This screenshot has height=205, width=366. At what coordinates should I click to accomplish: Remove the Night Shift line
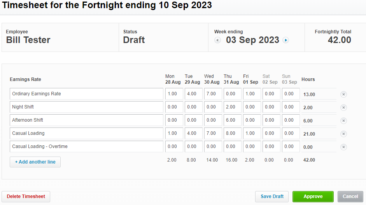tap(343, 107)
